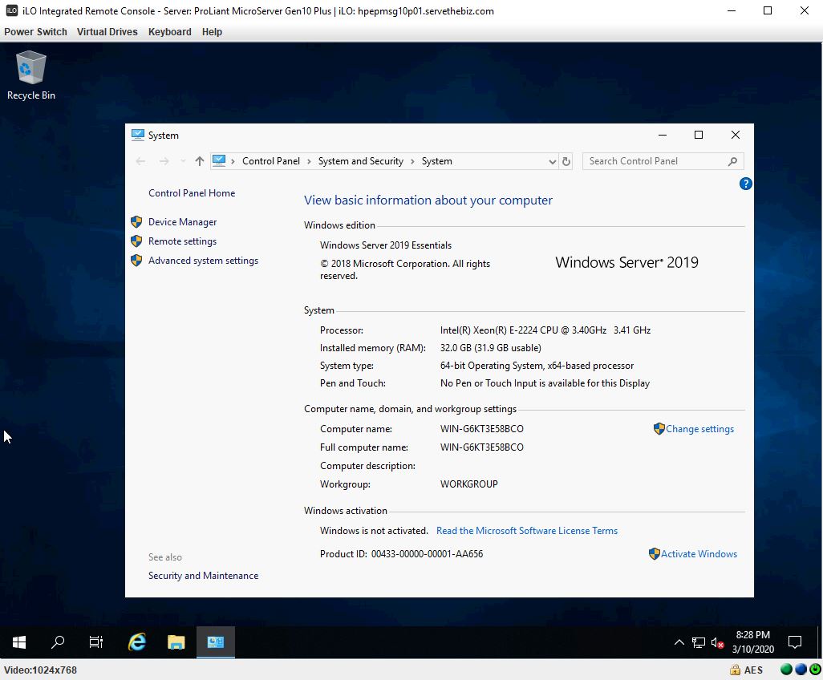Image resolution: width=823 pixels, height=680 pixels.
Task: Click the Activate Windows link
Action: [x=699, y=554]
